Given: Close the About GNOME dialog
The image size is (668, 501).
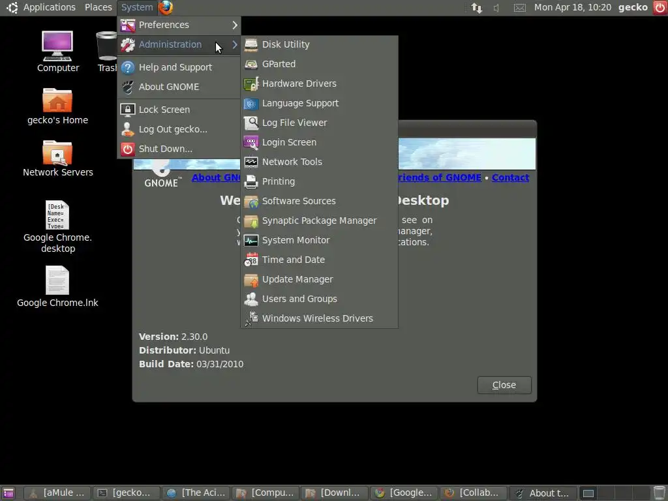Looking at the screenshot, I should coord(504,385).
